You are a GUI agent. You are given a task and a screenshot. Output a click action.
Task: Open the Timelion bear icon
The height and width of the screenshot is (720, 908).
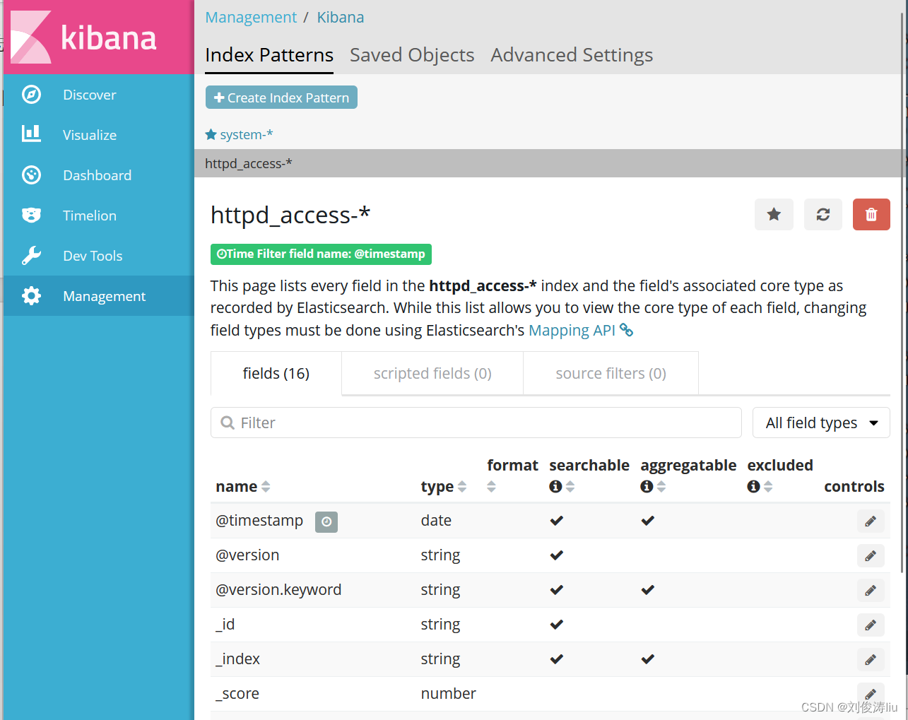31,215
